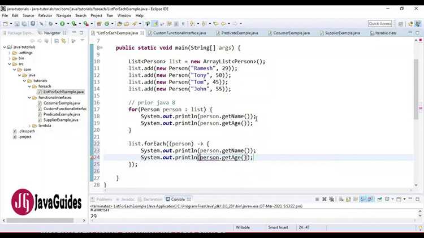
Task: Click the Terminate stop square in console
Action: (x=317, y=200)
